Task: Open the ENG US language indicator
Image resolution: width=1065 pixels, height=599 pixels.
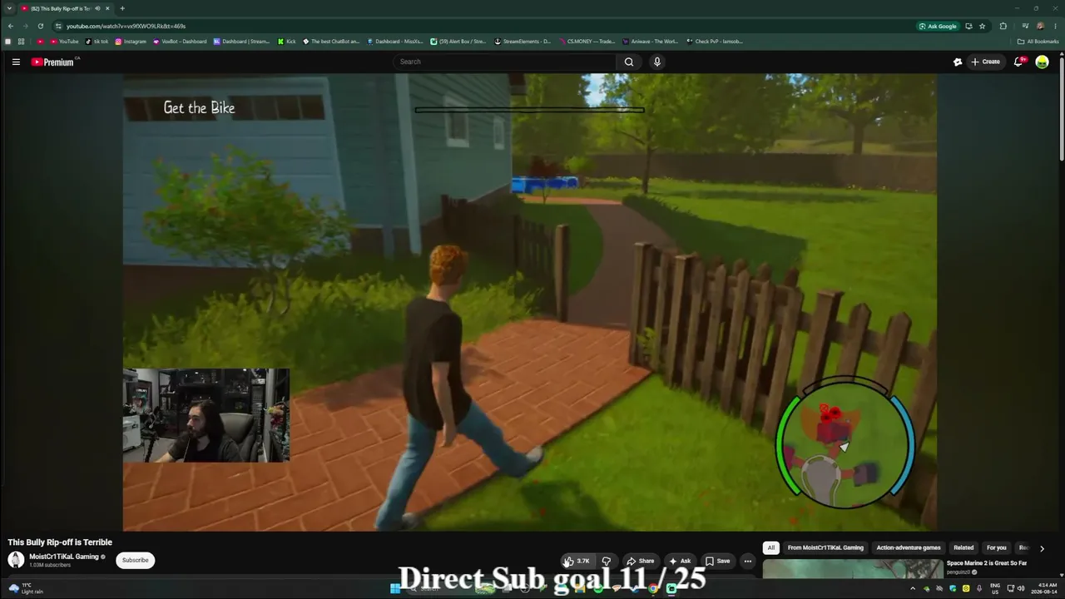Action: coord(994,589)
